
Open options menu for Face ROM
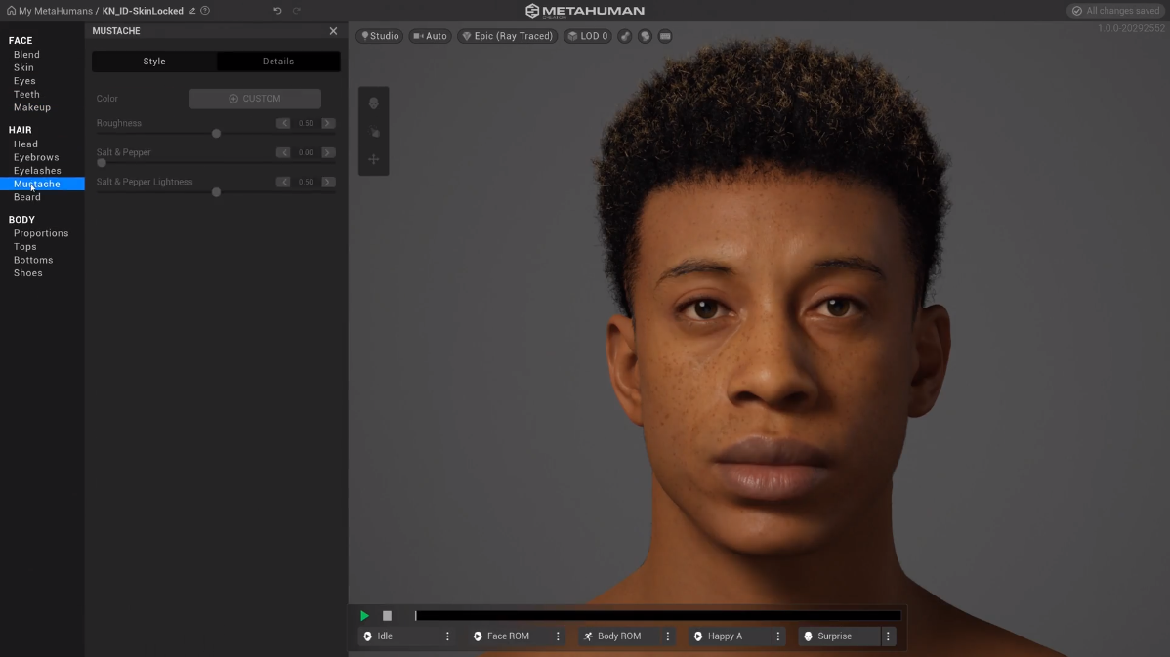tap(558, 636)
